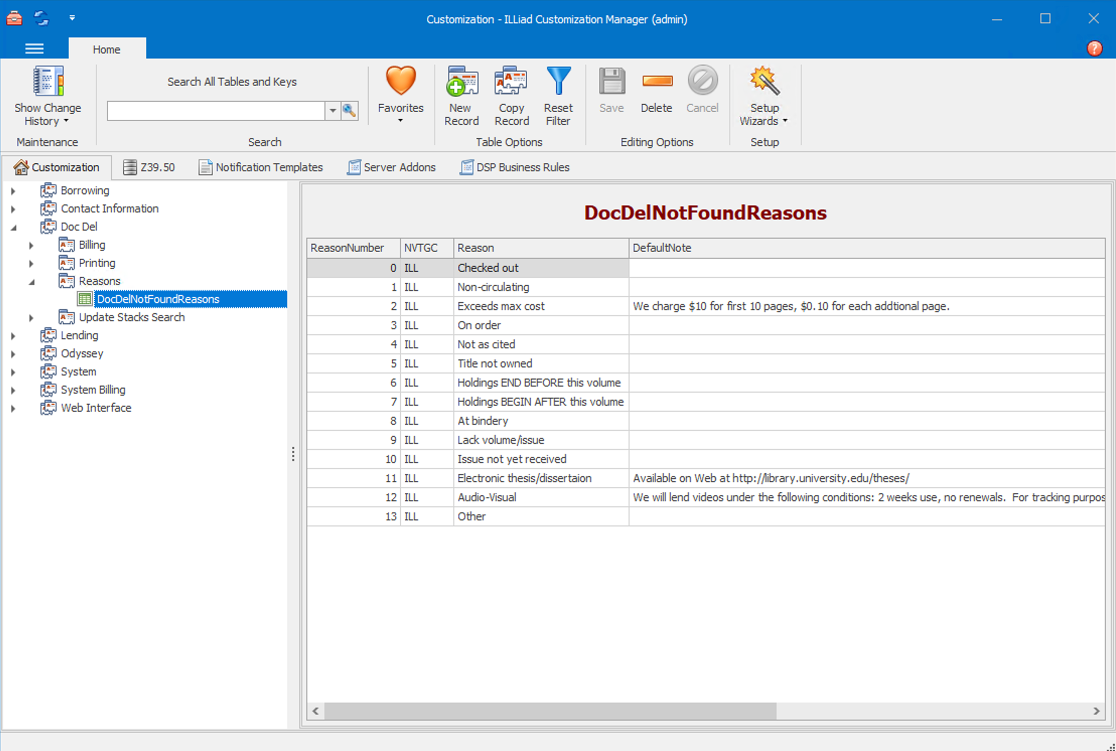Open Setup Wizards

[x=763, y=96]
